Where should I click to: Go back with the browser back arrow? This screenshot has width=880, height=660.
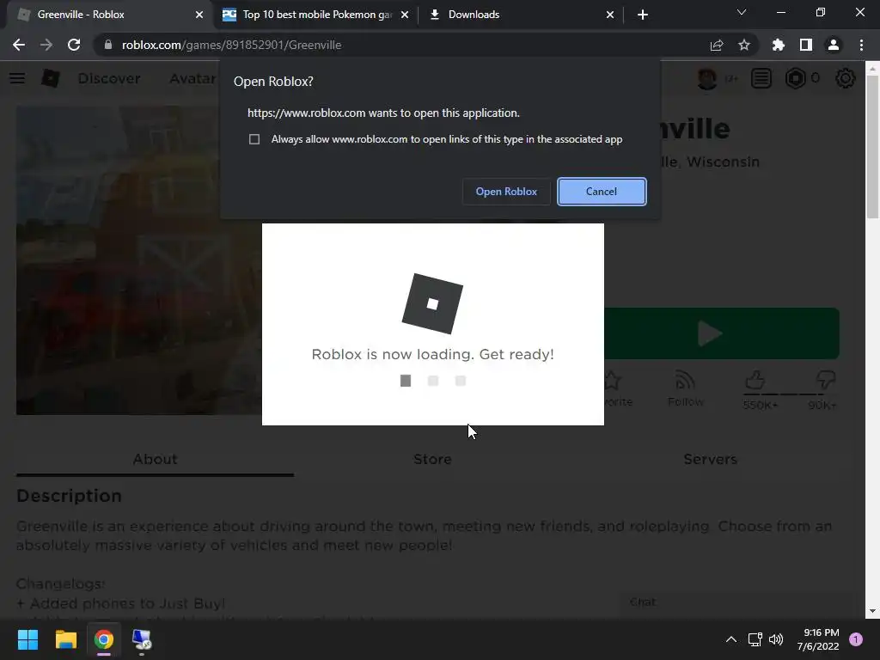19,45
